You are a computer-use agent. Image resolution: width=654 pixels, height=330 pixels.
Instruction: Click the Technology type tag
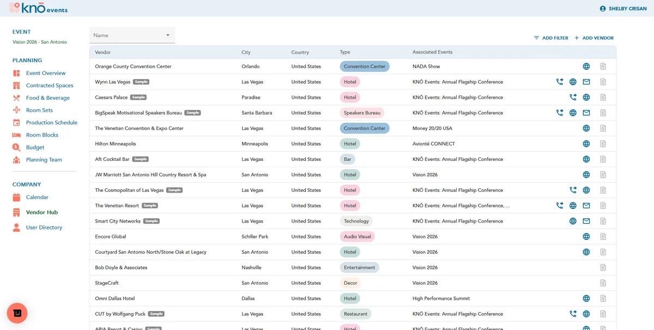click(x=356, y=221)
